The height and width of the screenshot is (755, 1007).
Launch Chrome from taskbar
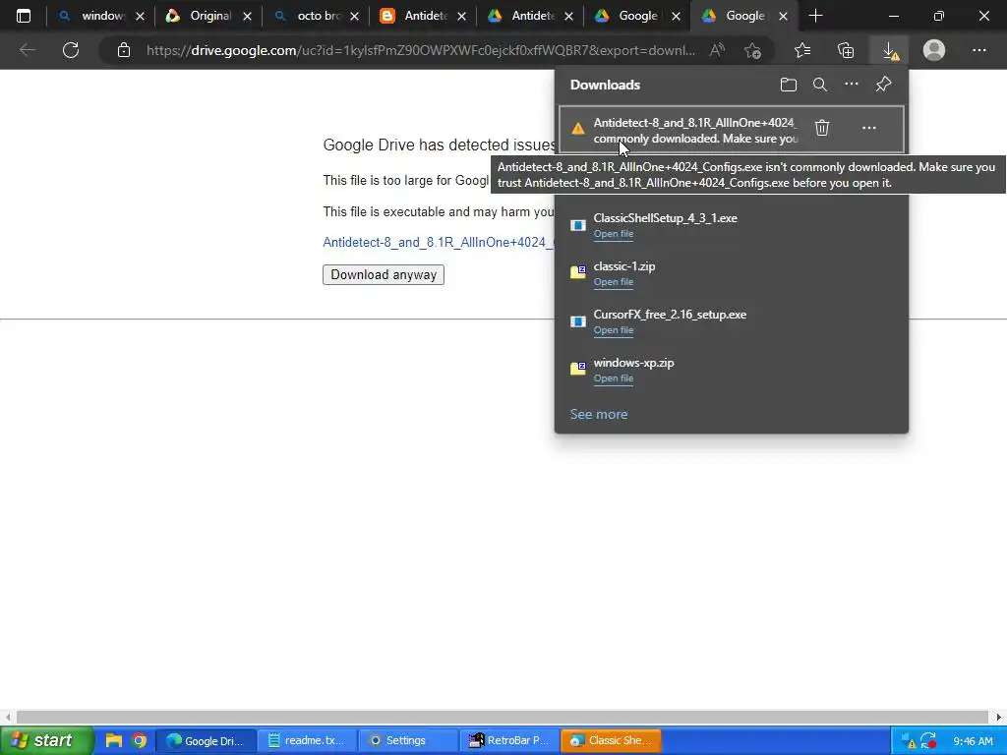[139, 740]
